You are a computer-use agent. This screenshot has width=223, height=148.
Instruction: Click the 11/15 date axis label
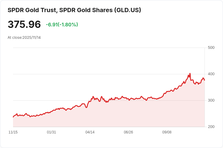click(13, 132)
